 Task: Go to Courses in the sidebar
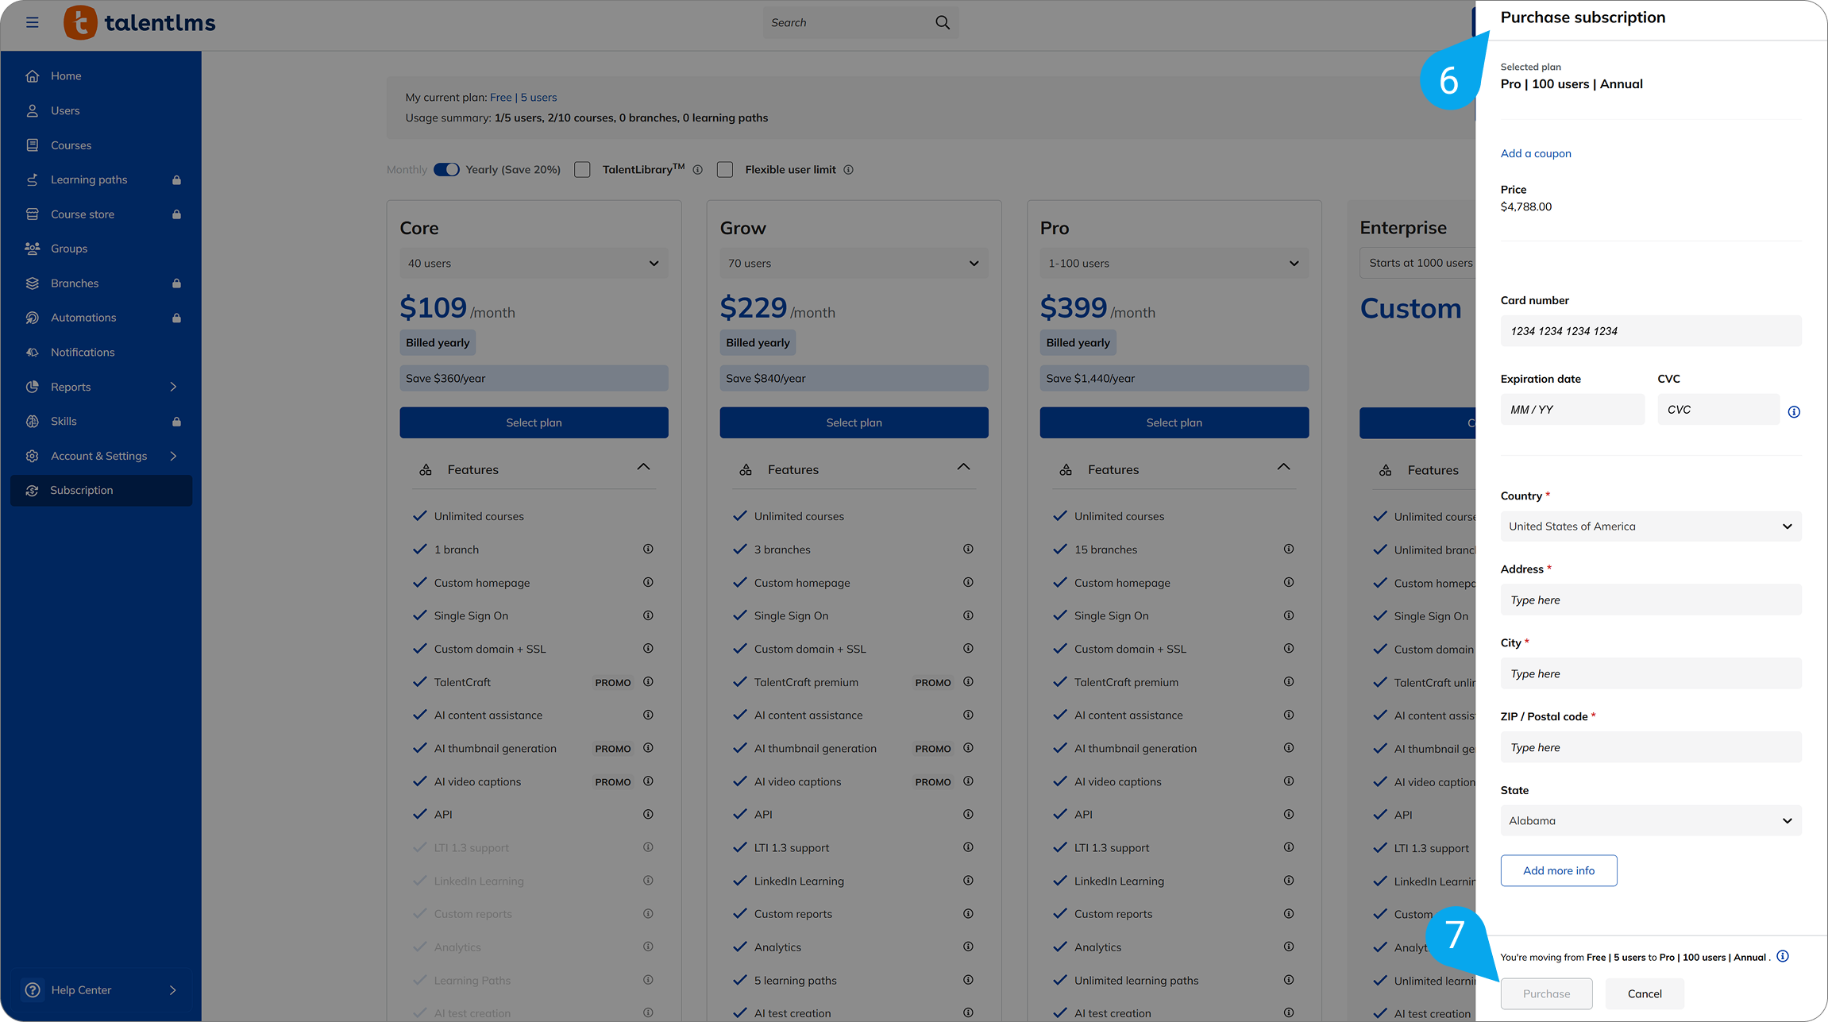coord(71,145)
